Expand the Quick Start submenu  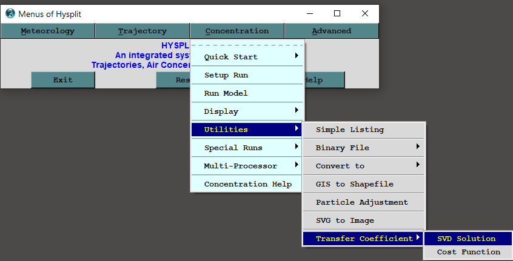[247, 57]
